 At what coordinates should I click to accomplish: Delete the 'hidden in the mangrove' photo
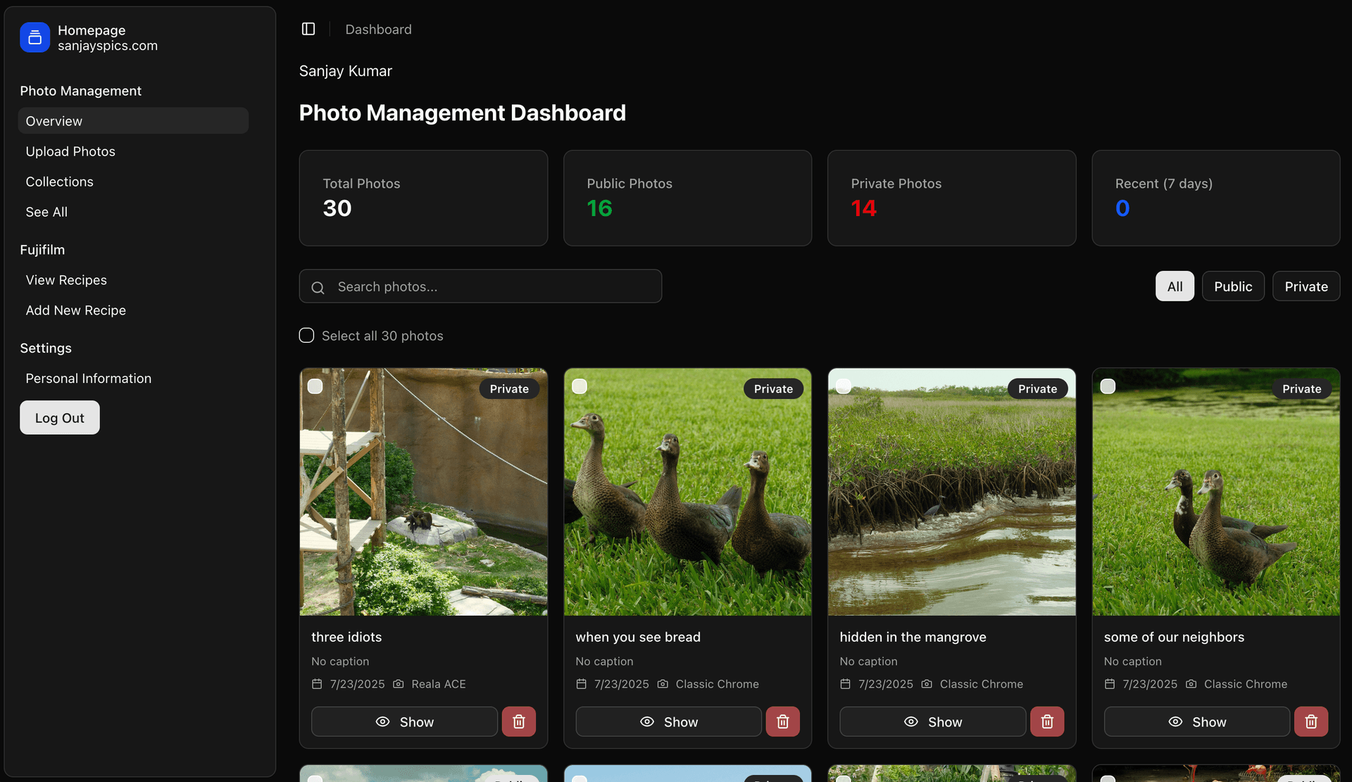(1046, 721)
